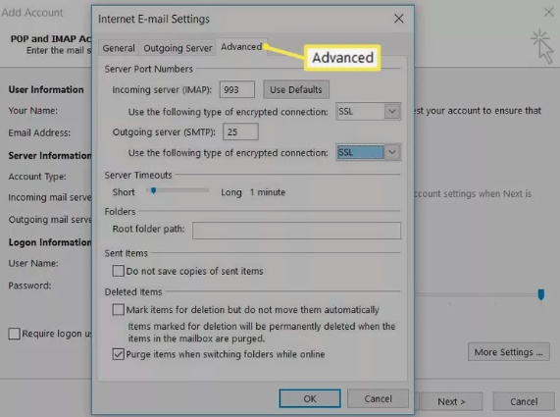
Task: Close the Add Account window
Action: (548, 12)
